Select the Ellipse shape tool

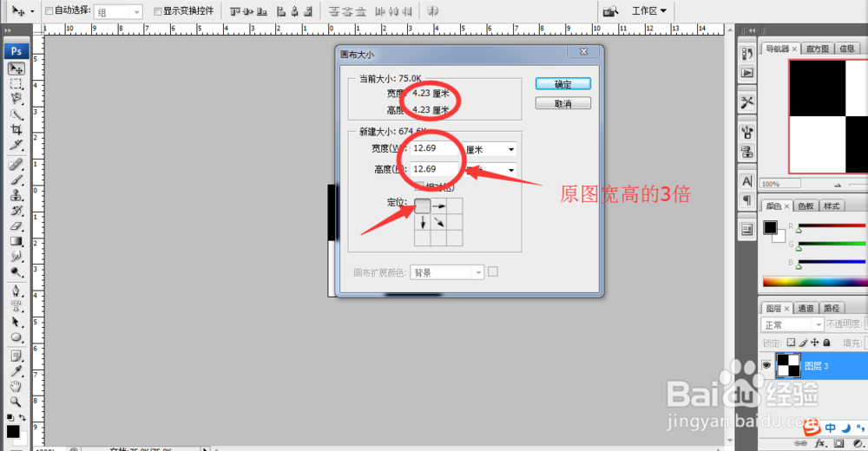pyautogui.click(x=16, y=337)
